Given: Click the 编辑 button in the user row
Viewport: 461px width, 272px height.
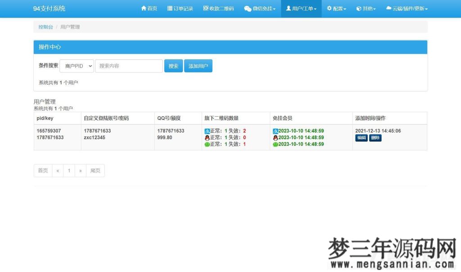Looking at the screenshot, I should (x=361, y=138).
